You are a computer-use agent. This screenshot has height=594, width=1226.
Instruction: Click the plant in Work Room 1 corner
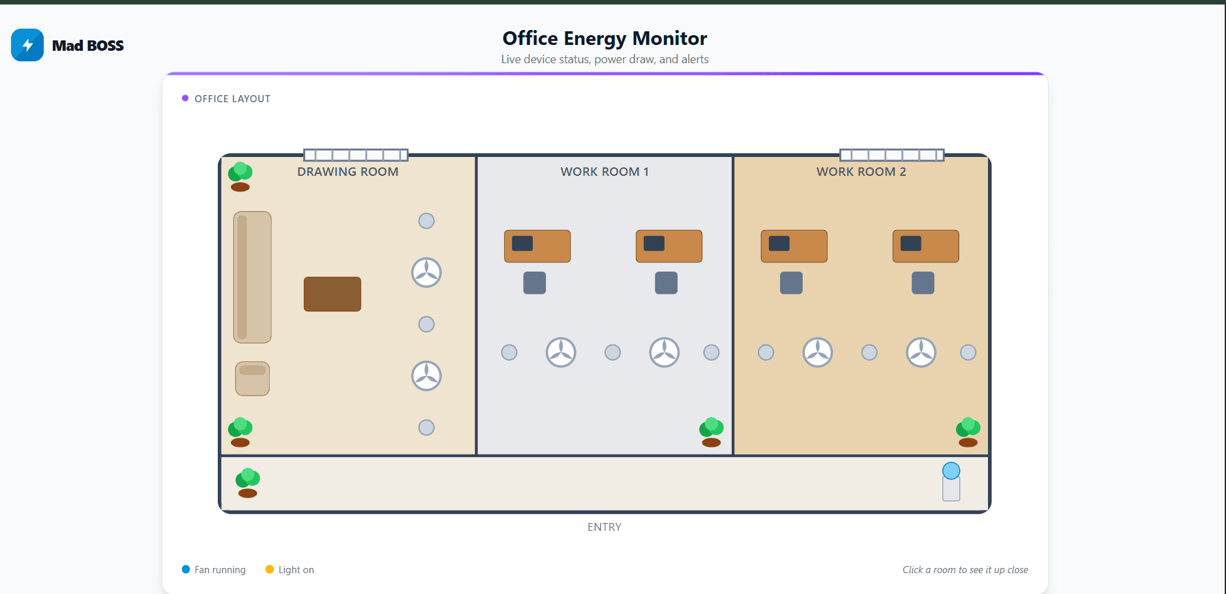(x=711, y=432)
